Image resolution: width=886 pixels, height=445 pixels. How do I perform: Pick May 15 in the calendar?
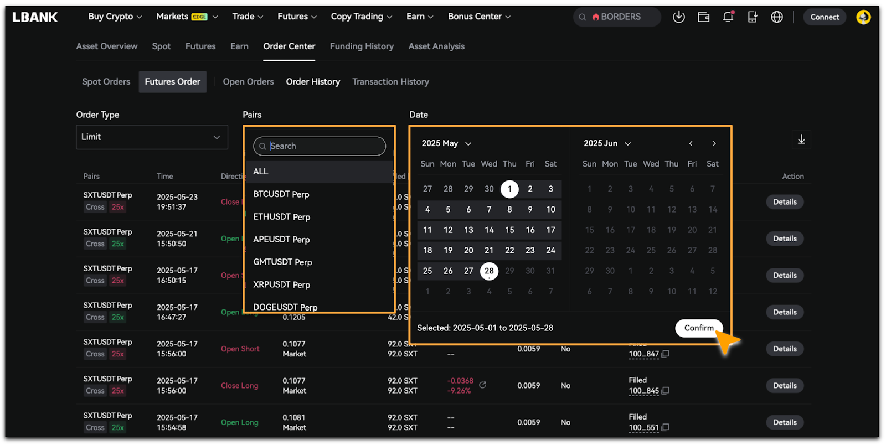tap(509, 230)
